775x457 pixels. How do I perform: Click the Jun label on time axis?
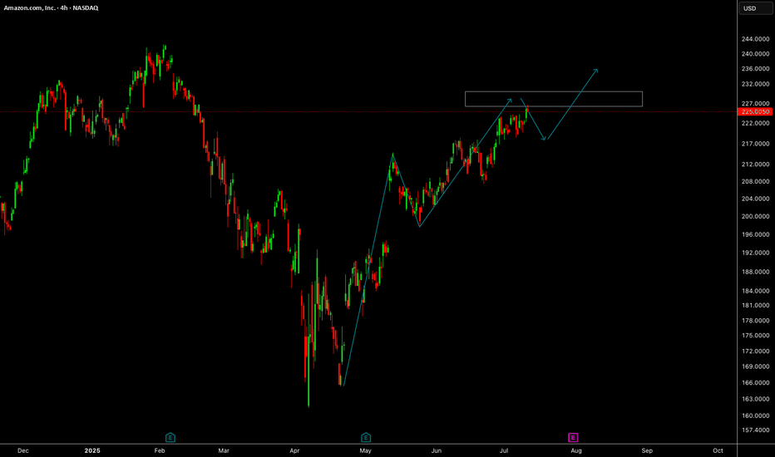tap(436, 450)
